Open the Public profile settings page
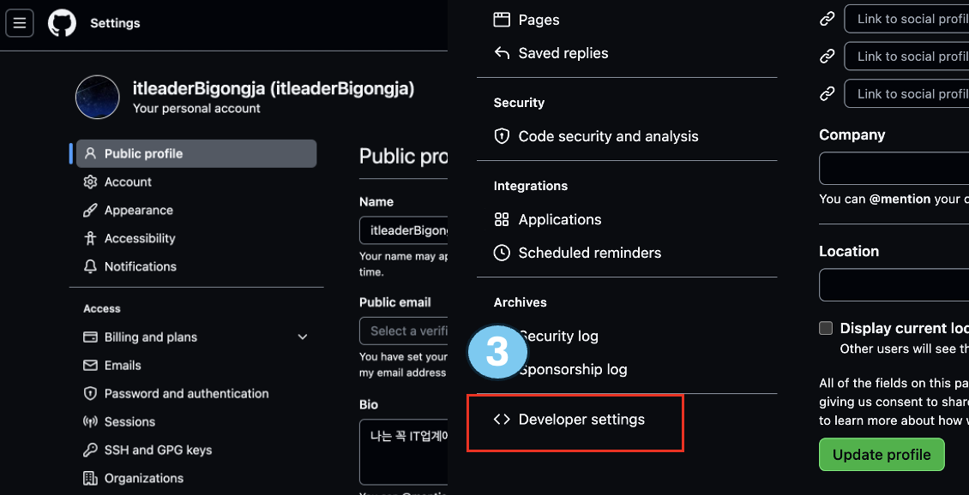969x495 pixels. 196,153
